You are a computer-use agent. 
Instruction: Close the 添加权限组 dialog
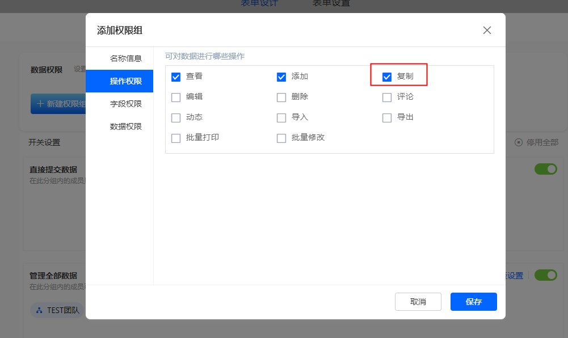pos(487,31)
